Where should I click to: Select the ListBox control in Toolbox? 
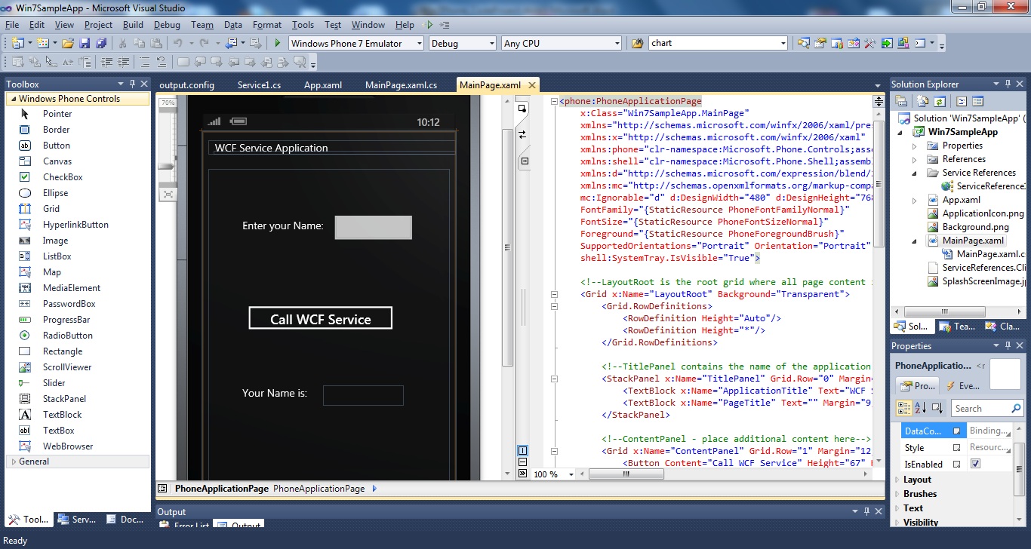(57, 256)
